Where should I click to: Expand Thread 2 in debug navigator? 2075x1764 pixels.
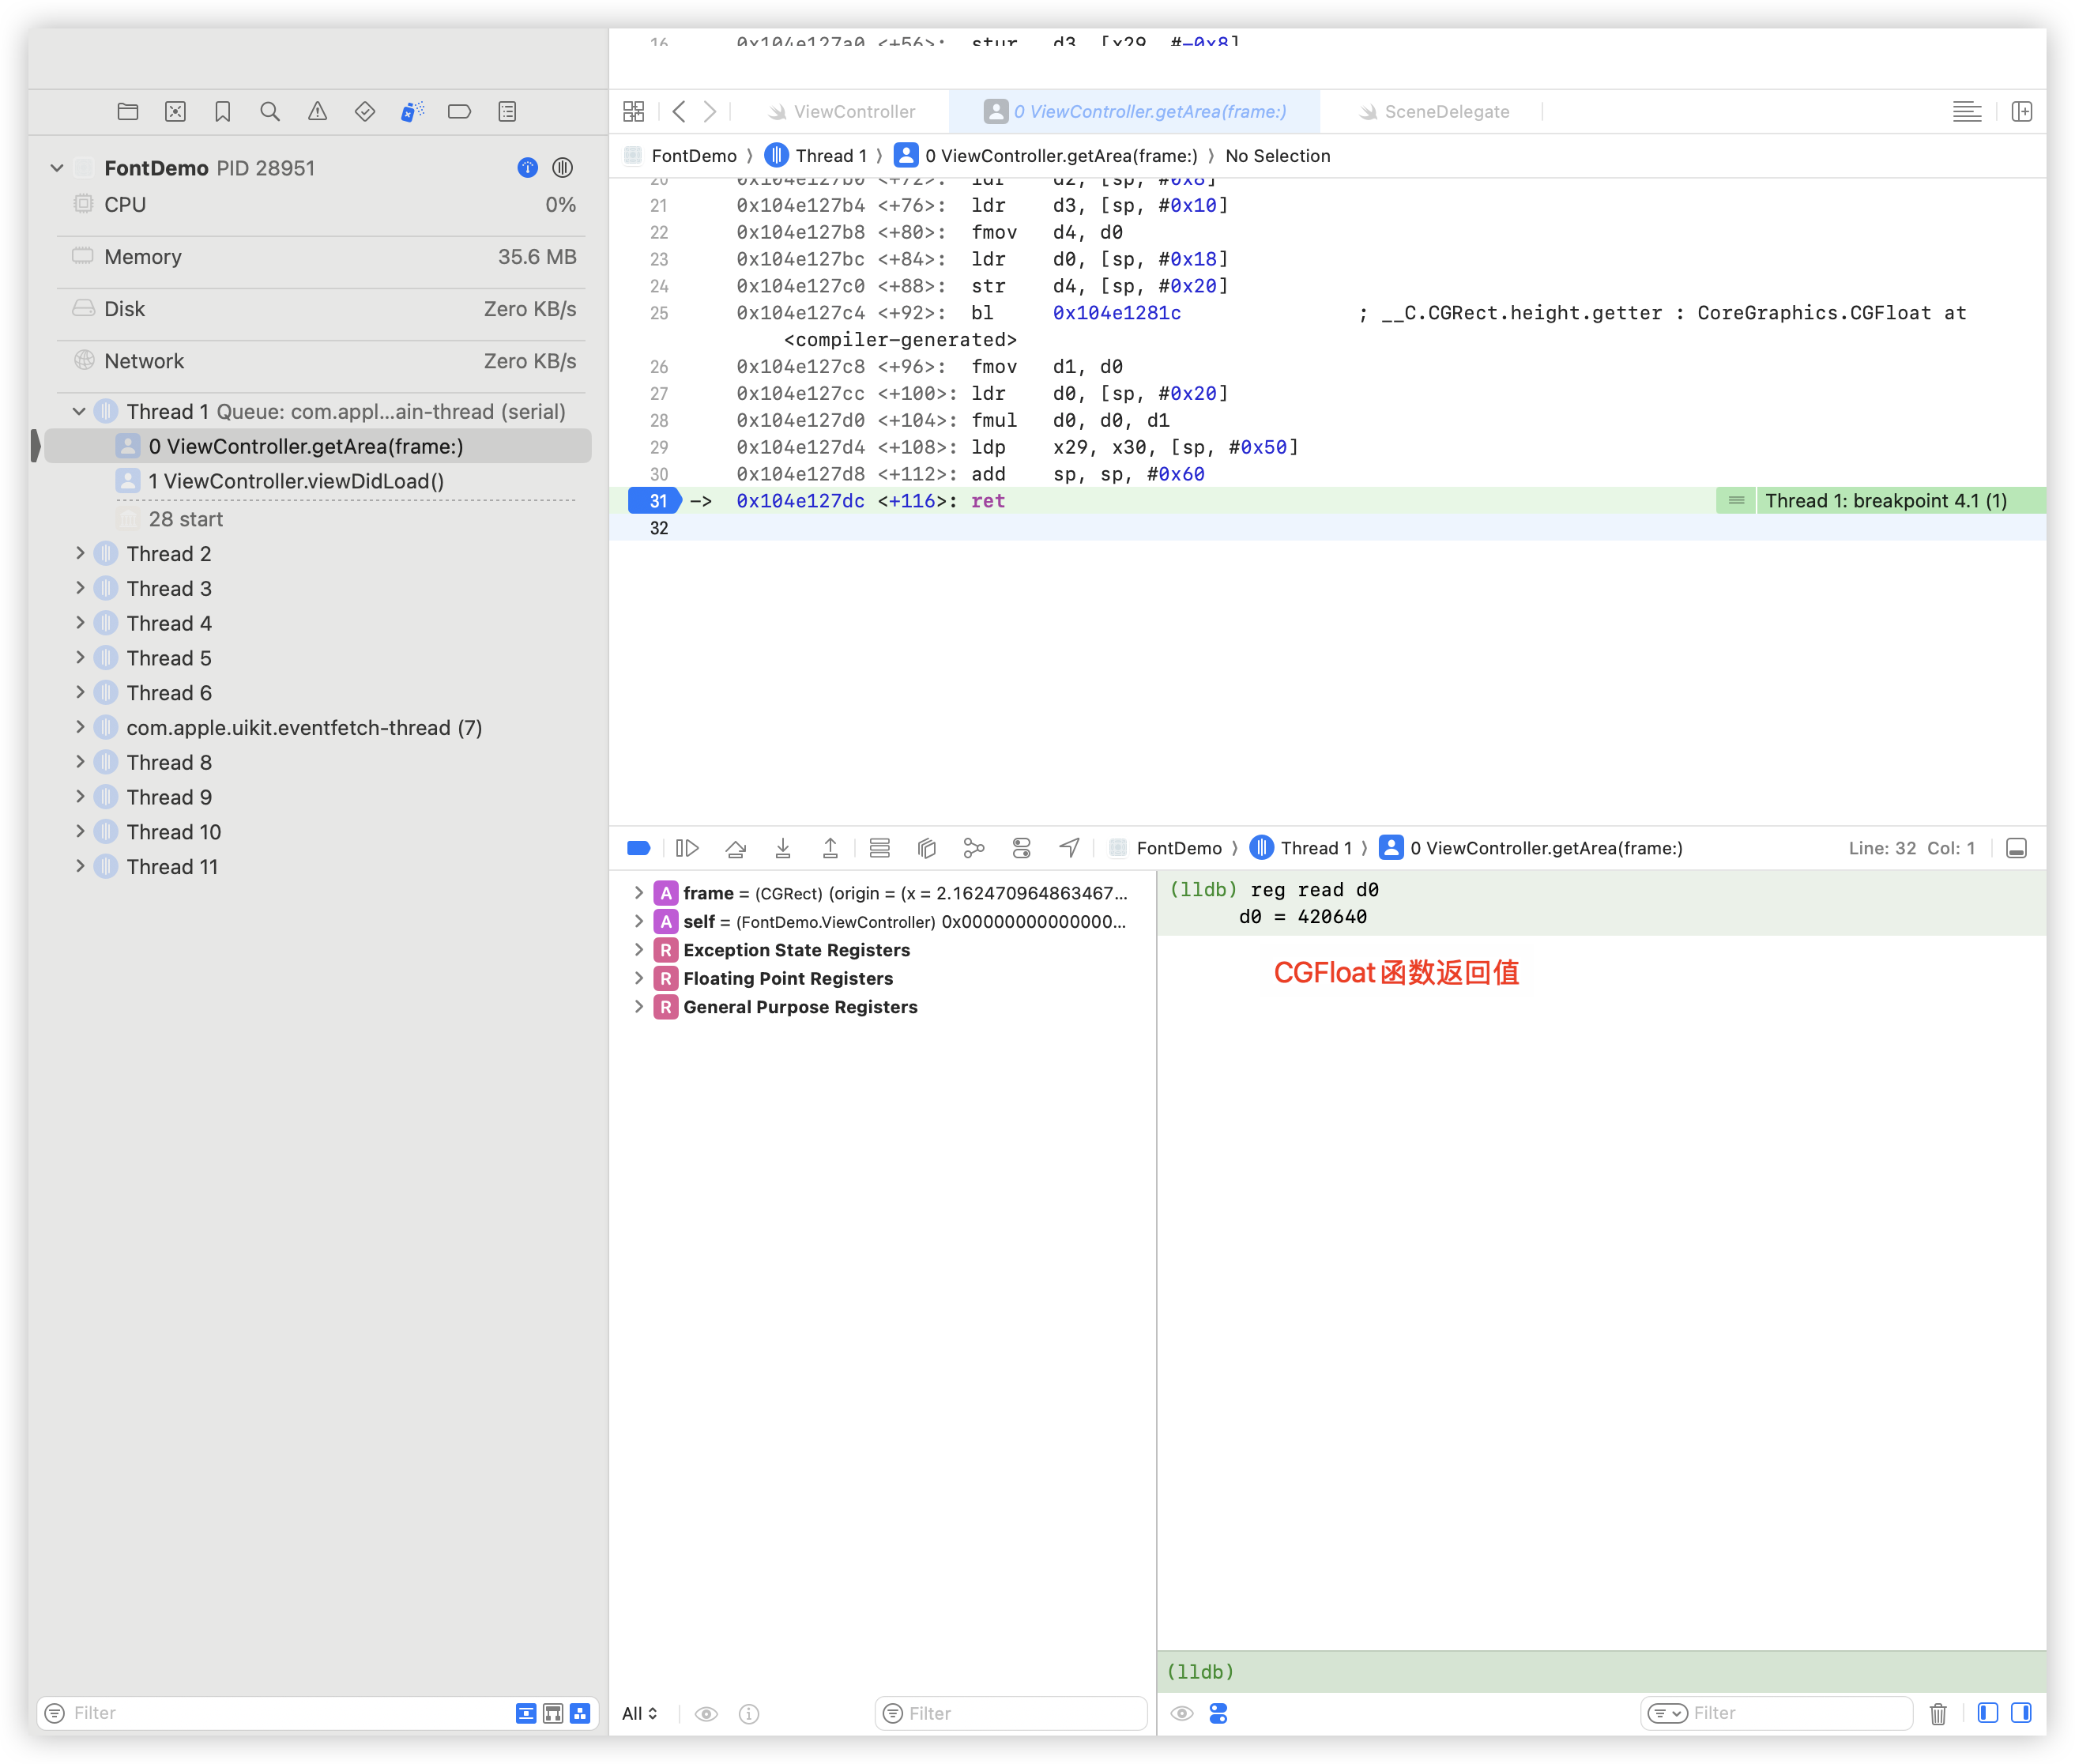pyautogui.click(x=80, y=553)
